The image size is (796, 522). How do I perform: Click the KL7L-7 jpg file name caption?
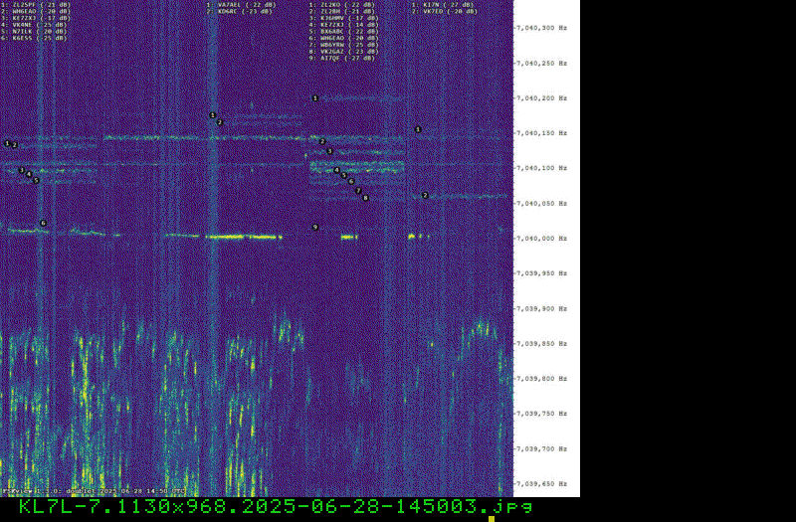click(x=276, y=506)
